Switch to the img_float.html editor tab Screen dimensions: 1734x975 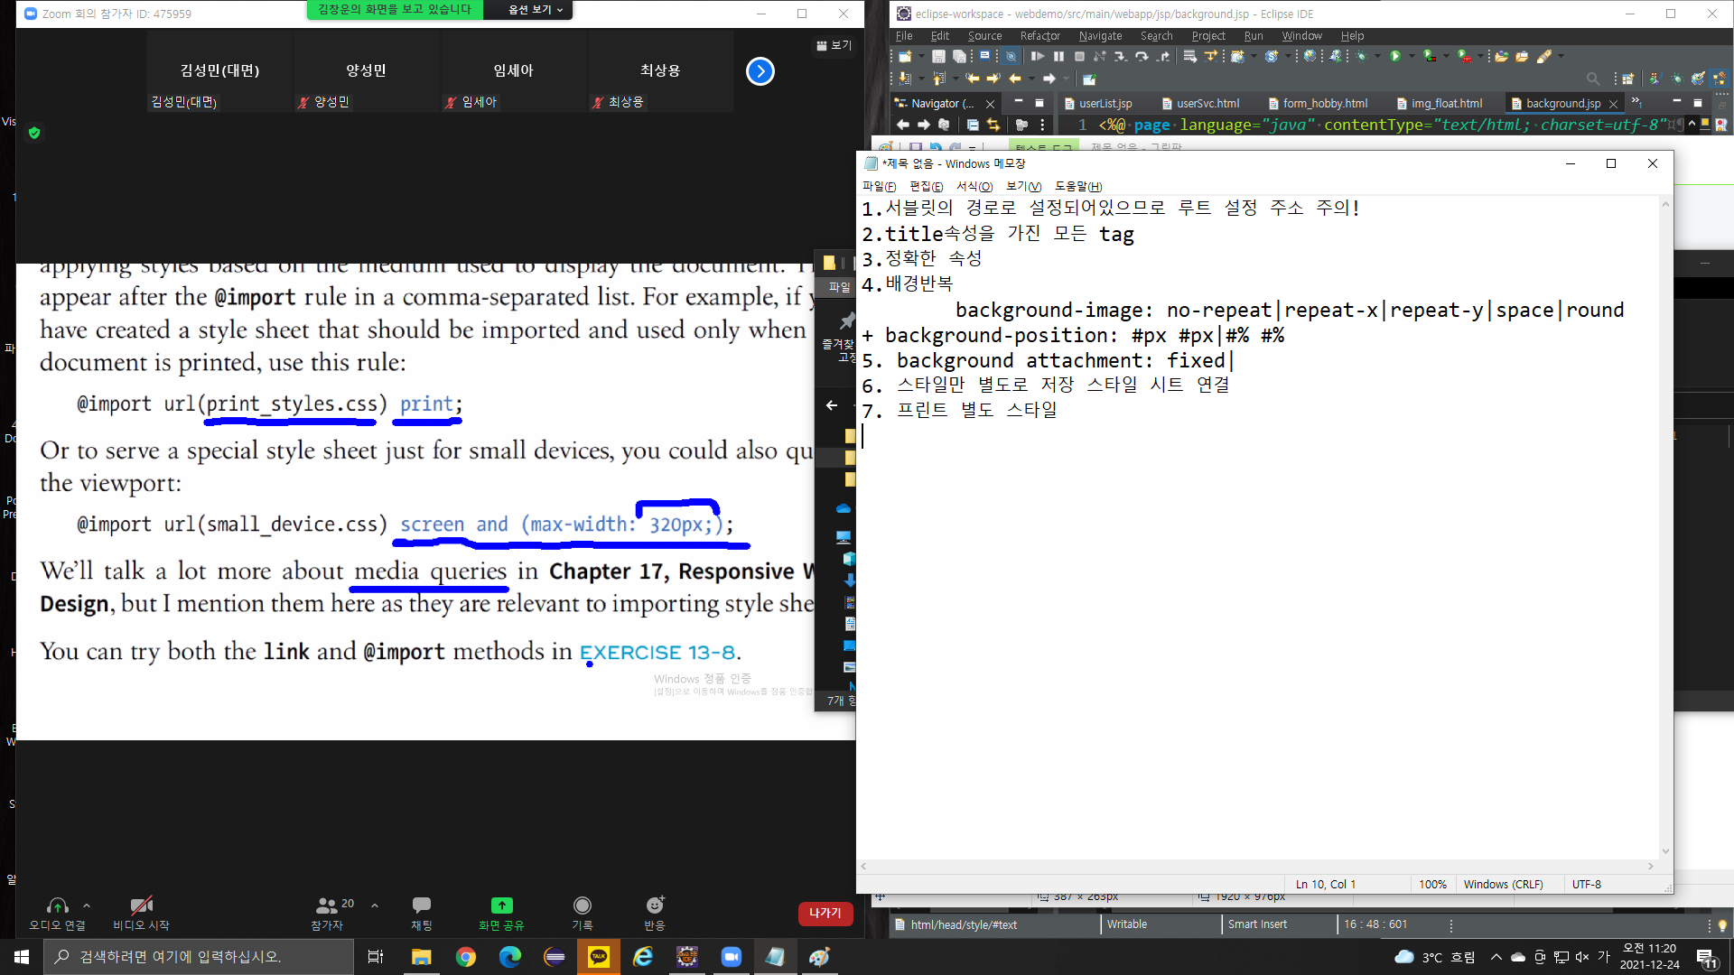[1446, 103]
